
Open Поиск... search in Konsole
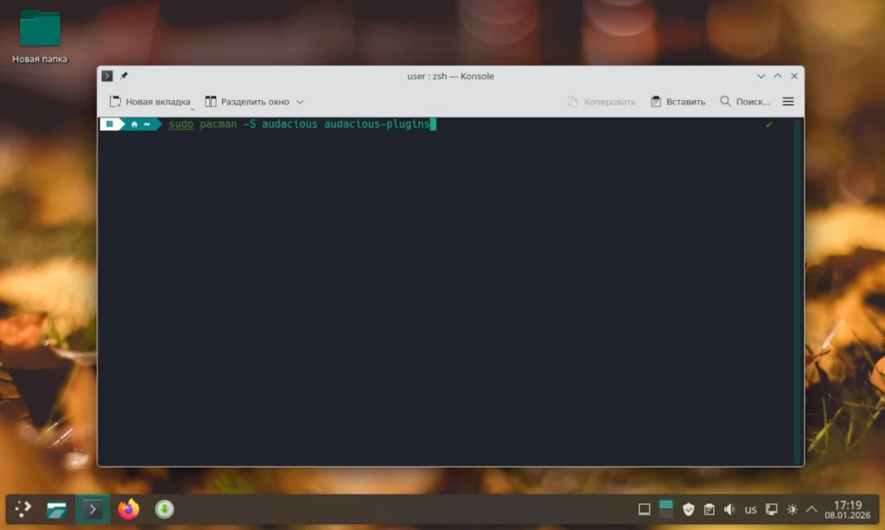[745, 102]
